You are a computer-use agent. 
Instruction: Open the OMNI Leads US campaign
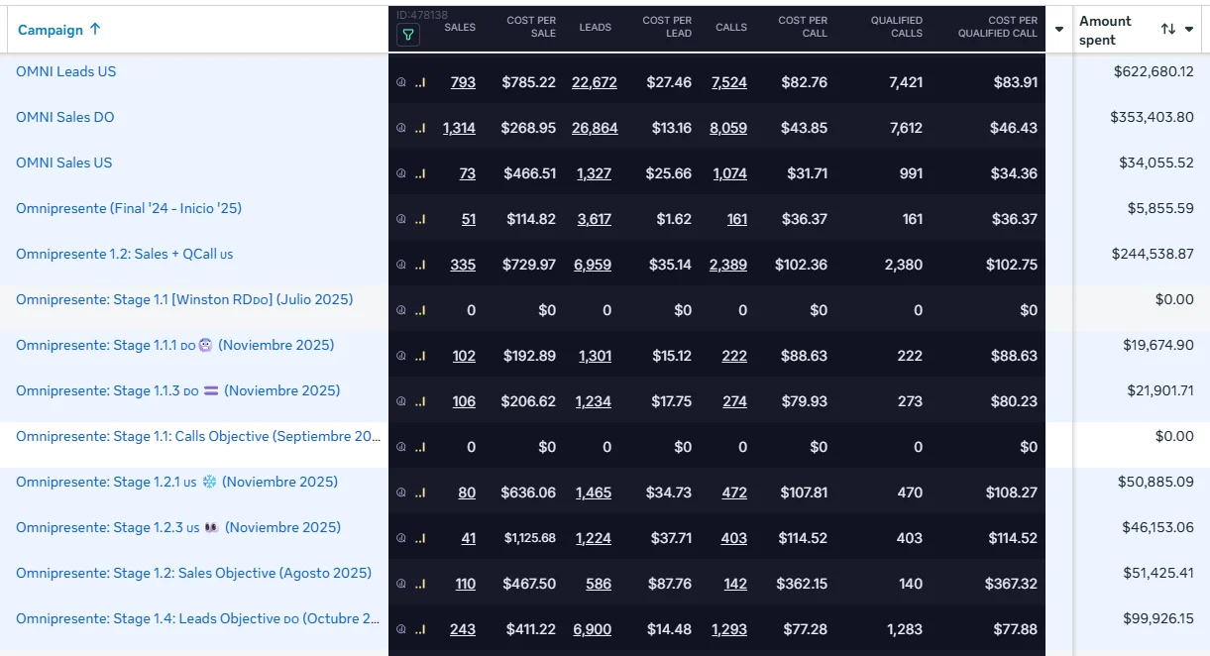click(x=65, y=71)
